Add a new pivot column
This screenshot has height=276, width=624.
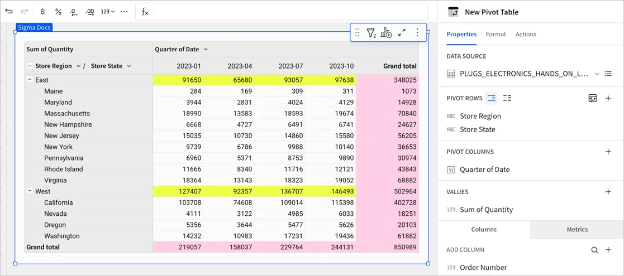(608, 152)
